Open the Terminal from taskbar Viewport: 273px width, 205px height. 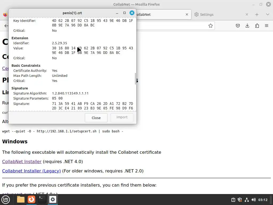click(42, 199)
